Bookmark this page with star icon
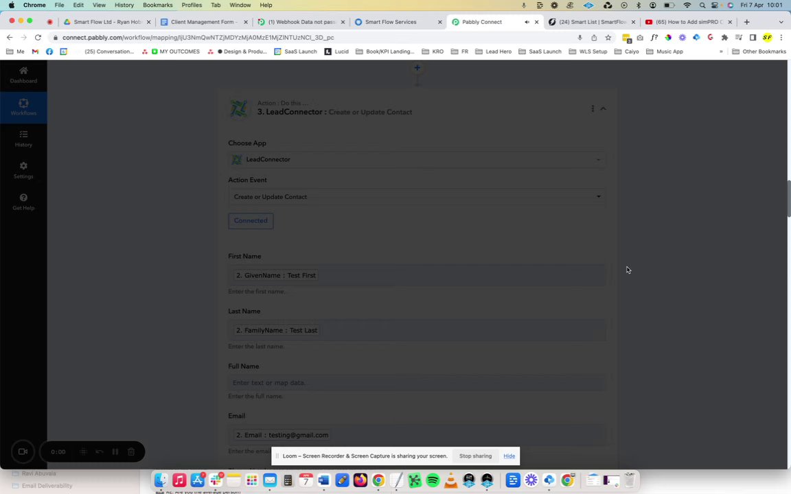The height and width of the screenshot is (494, 791). [x=608, y=37]
